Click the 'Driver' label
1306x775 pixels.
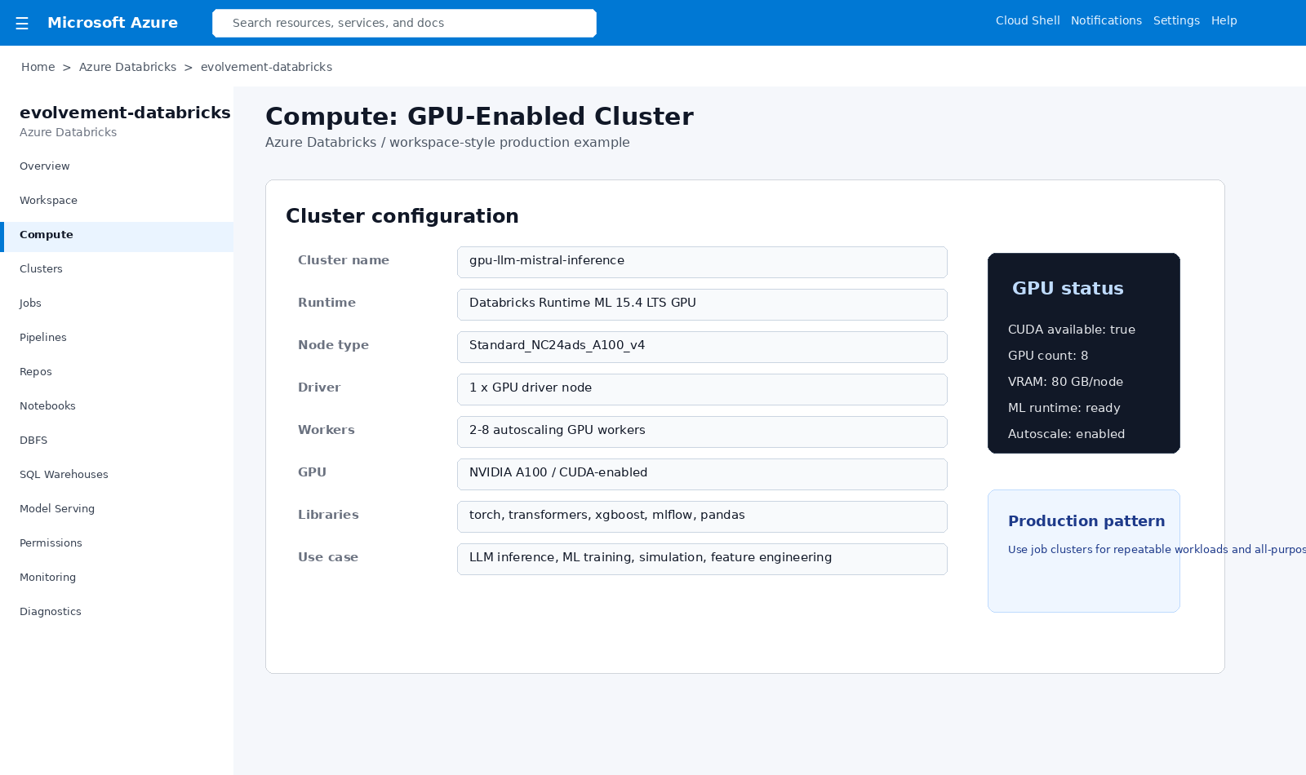coord(319,387)
